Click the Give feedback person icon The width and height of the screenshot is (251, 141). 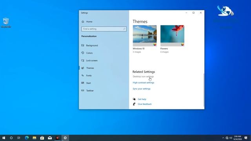point(134,104)
